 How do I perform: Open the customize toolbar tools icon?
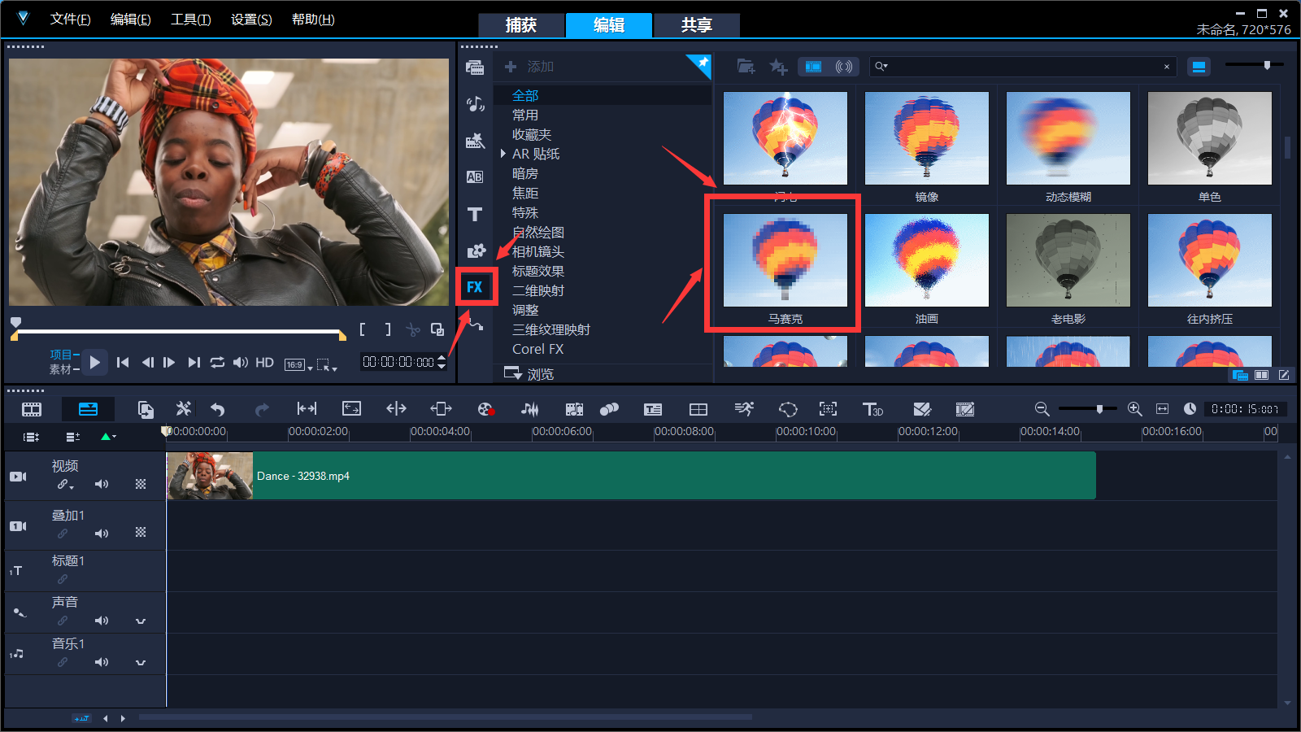(184, 409)
